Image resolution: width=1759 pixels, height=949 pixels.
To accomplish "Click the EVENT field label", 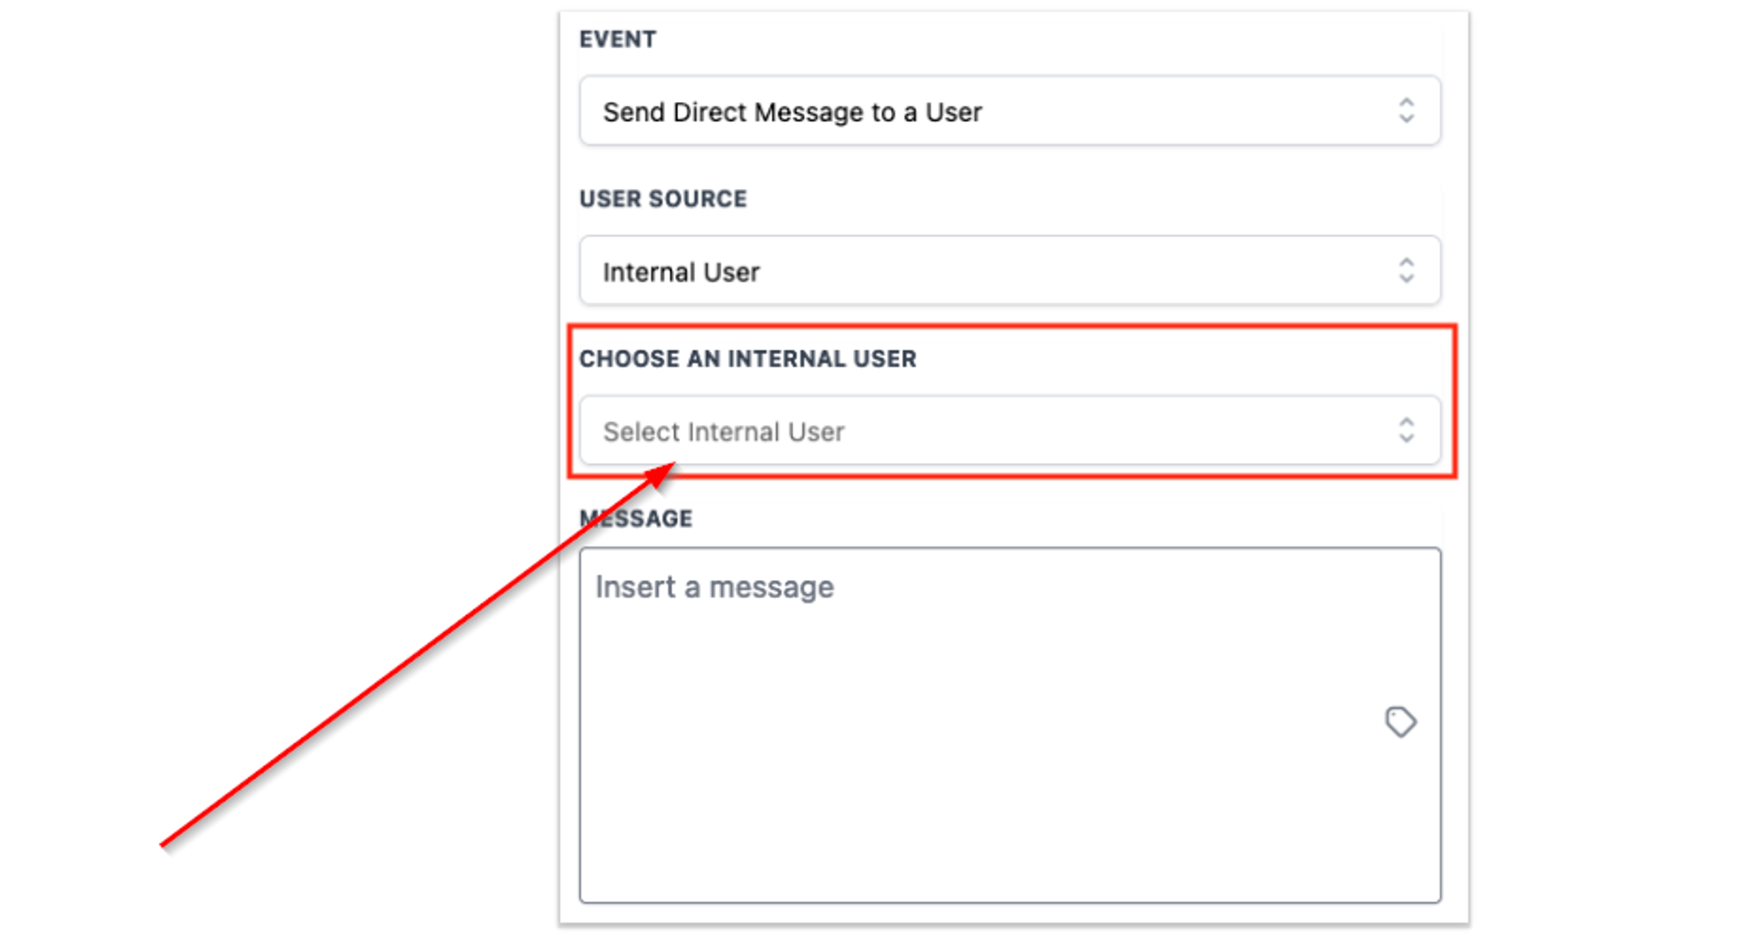I will click(x=617, y=40).
